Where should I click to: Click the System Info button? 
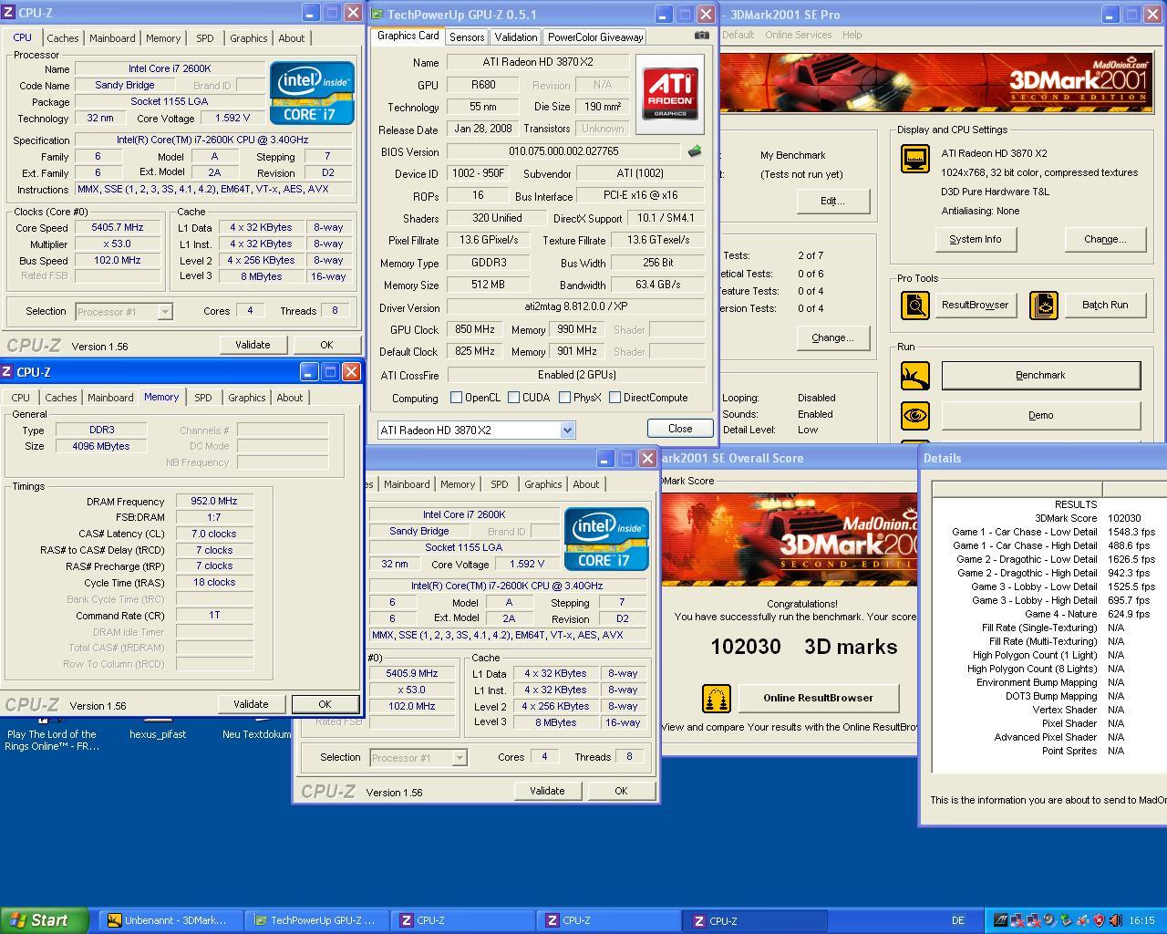(976, 239)
